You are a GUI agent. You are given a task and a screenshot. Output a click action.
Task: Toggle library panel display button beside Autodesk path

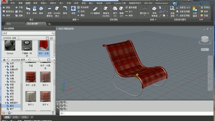tap(49, 60)
